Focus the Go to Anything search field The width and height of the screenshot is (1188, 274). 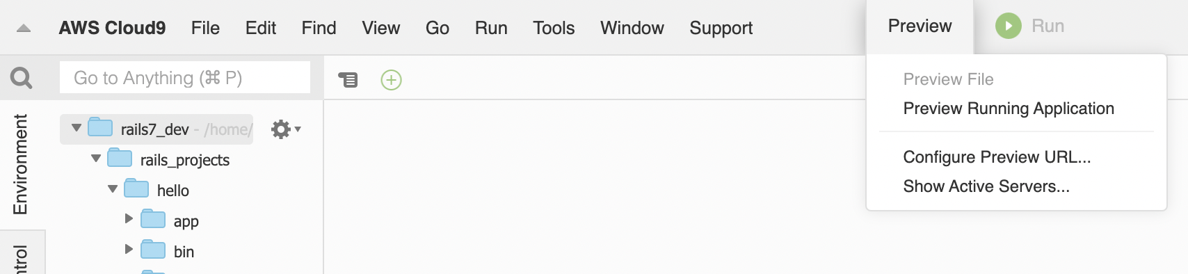click(185, 78)
